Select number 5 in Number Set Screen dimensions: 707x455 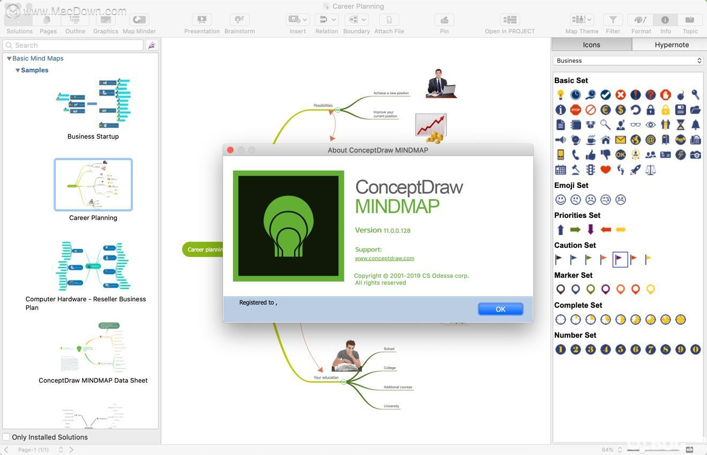[621, 350]
